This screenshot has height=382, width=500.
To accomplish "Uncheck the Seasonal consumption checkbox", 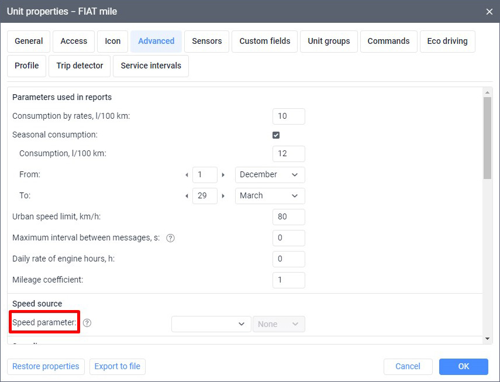I will tap(276, 135).
